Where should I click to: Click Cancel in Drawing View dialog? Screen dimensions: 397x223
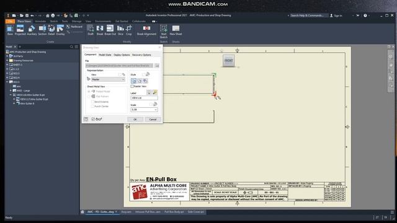[153, 120]
